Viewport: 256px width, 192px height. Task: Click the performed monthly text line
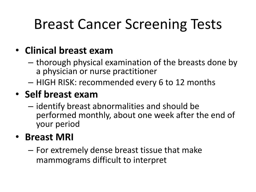tap(135, 115)
